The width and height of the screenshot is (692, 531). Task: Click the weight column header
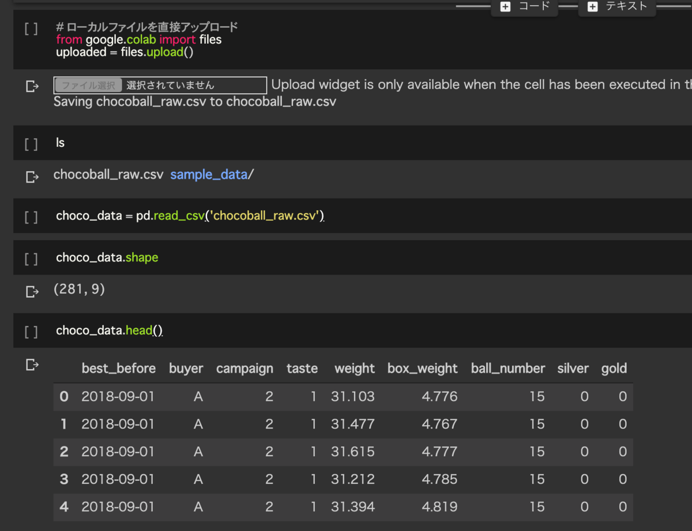(355, 369)
